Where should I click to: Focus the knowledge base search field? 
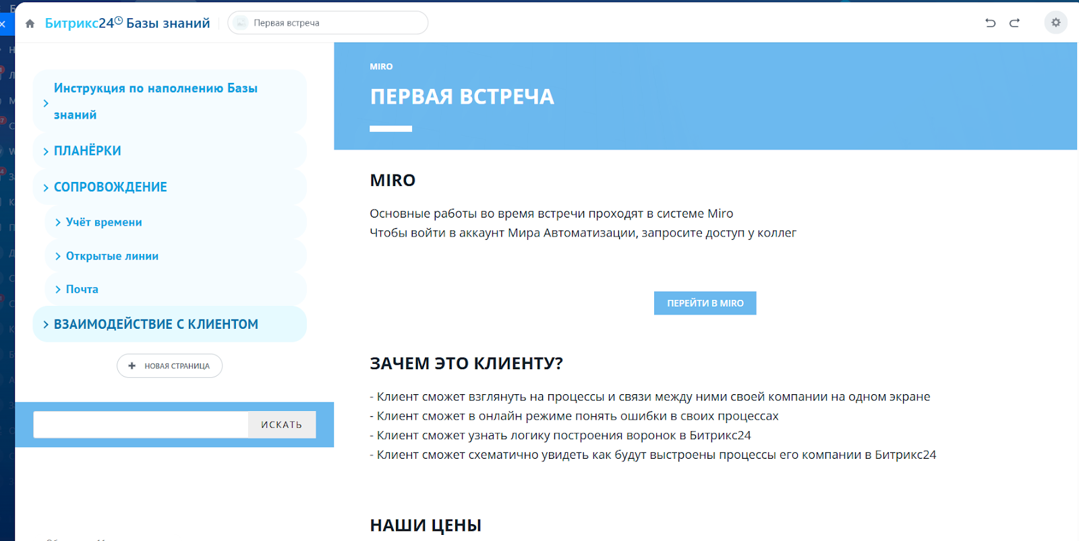[141, 424]
